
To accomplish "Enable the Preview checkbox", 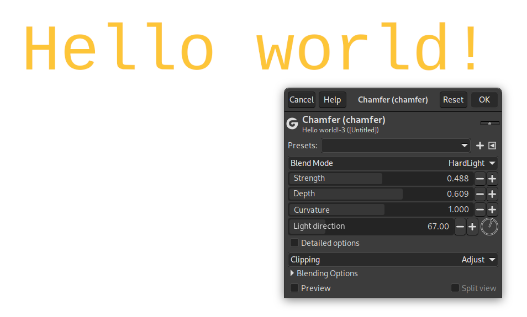I will coord(294,288).
